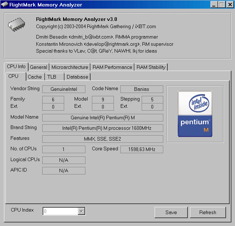This screenshot has width=235, height=226.
Task: Click the 'Code Name' label
Action: coord(105,88)
